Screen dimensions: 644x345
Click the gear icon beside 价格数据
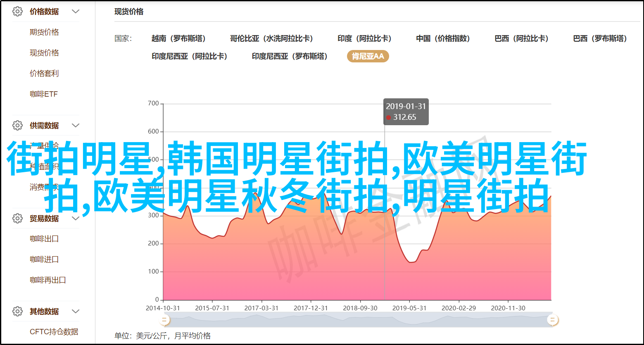pyautogui.click(x=17, y=12)
